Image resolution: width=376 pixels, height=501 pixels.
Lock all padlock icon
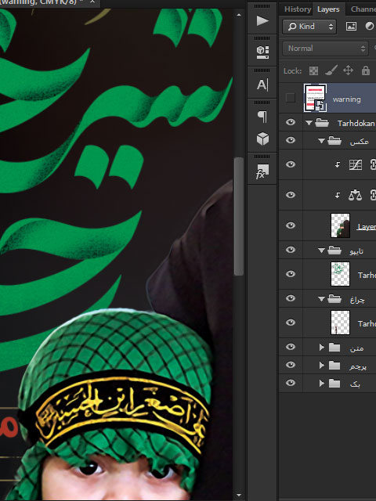click(366, 70)
